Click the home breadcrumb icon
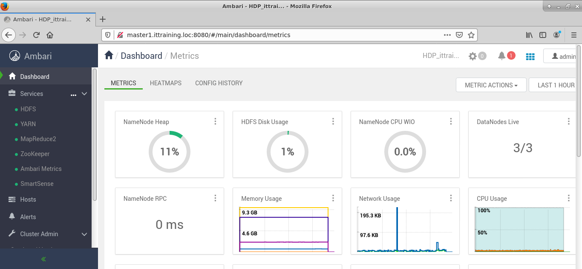 (109, 55)
